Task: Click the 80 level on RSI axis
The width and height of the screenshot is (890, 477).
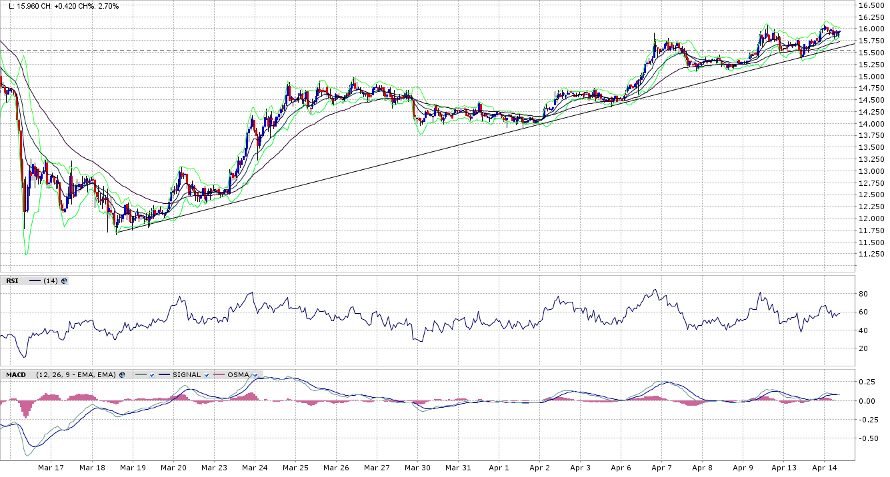Action: [863, 294]
